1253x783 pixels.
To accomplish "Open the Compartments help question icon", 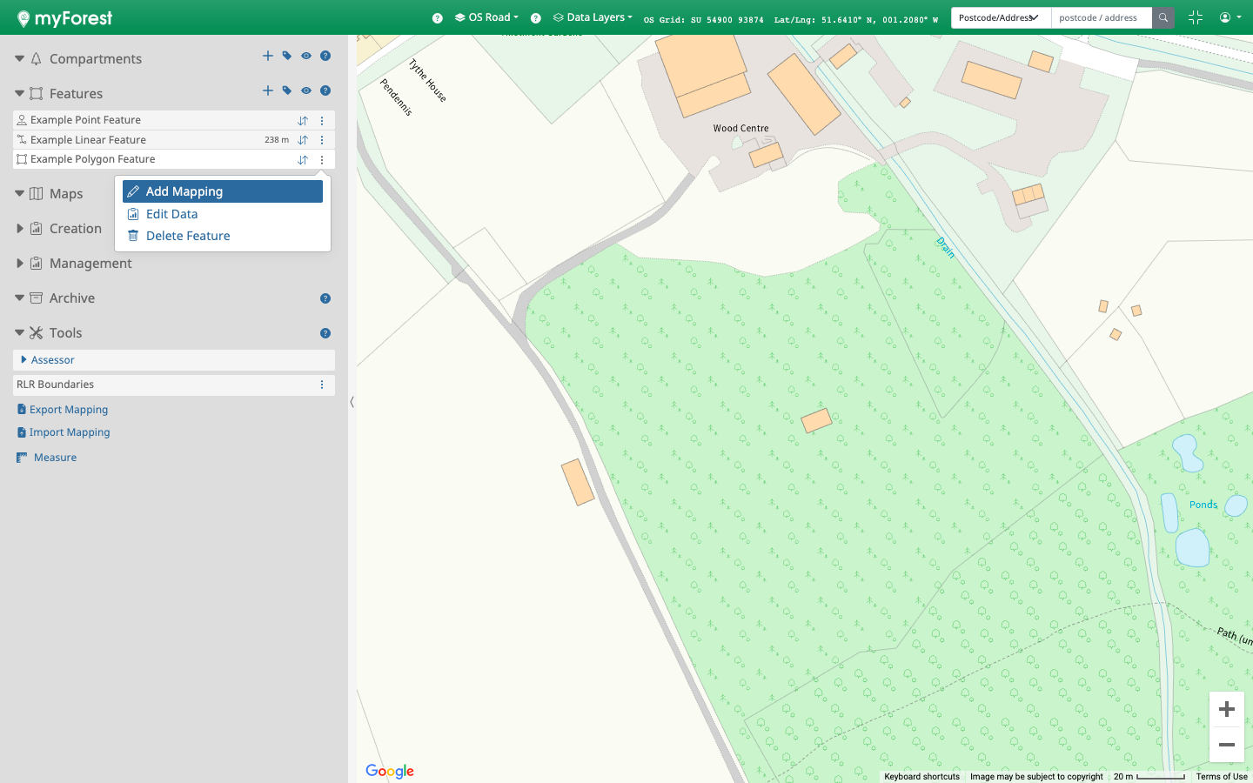I will (325, 56).
